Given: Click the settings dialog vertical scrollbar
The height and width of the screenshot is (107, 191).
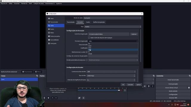Looking at the screenshot, I should [x=141, y=45].
